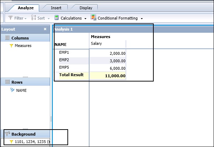Open the Sort dropdown arrow

tap(49, 19)
